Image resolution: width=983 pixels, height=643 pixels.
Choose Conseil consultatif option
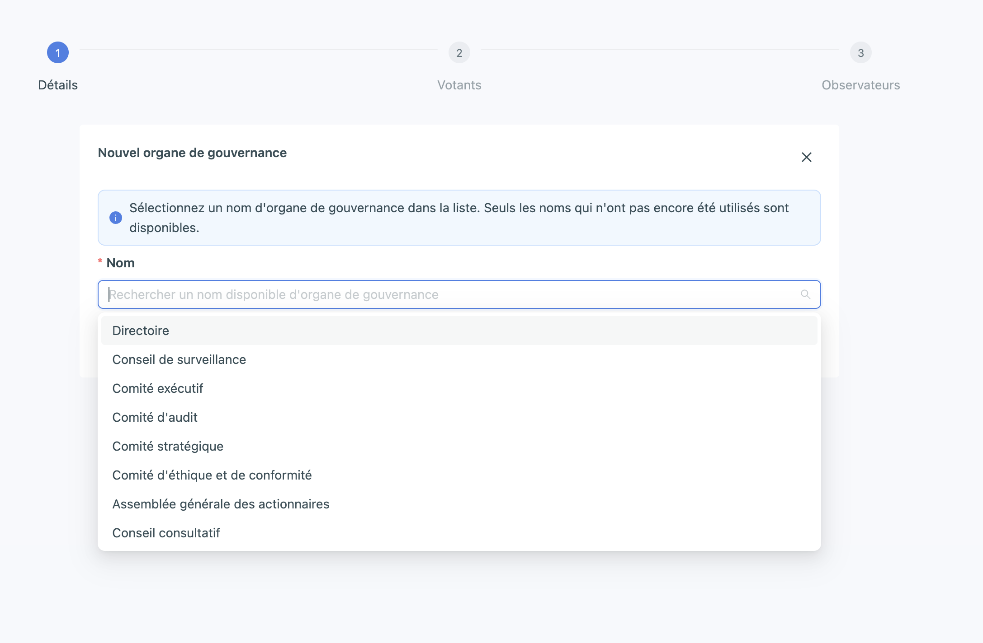[x=166, y=533]
